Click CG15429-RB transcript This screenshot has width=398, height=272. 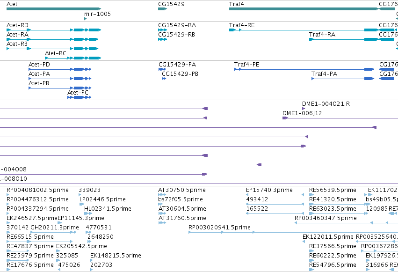[x=162, y=39]
